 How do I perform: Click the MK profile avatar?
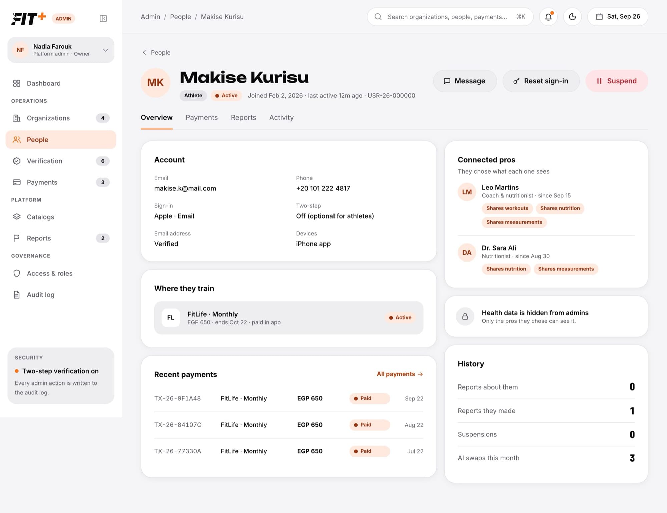point(155,83)
